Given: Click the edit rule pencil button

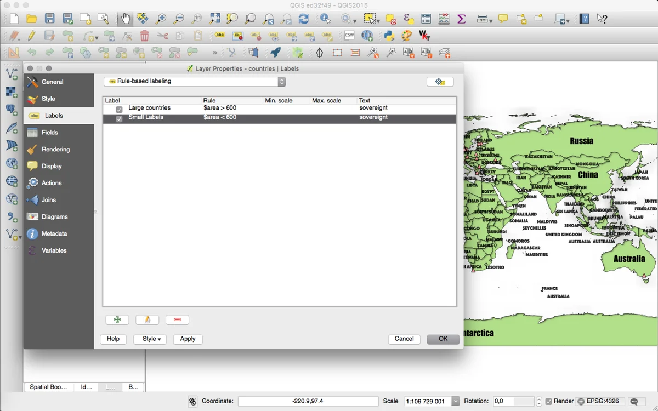Looking at the screenshot, I should [147, 320].
